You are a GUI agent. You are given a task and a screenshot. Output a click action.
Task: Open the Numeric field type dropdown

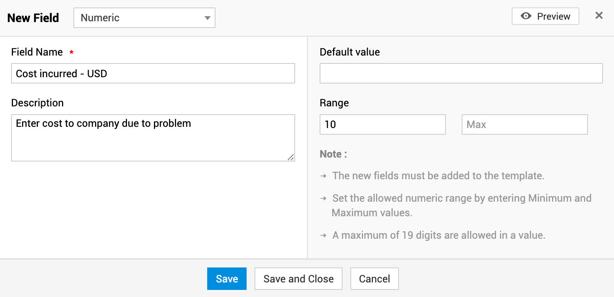[x=144, y=18]
